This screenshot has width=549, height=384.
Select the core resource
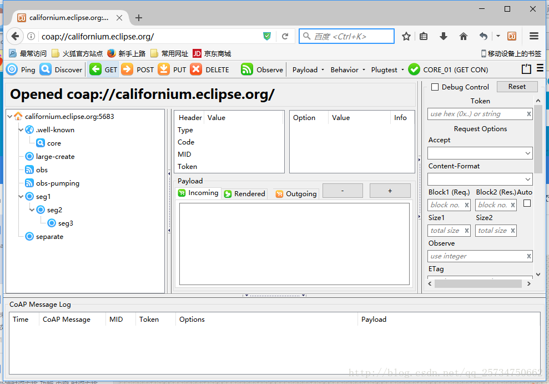pyautogui.click(x=49, y=143)
